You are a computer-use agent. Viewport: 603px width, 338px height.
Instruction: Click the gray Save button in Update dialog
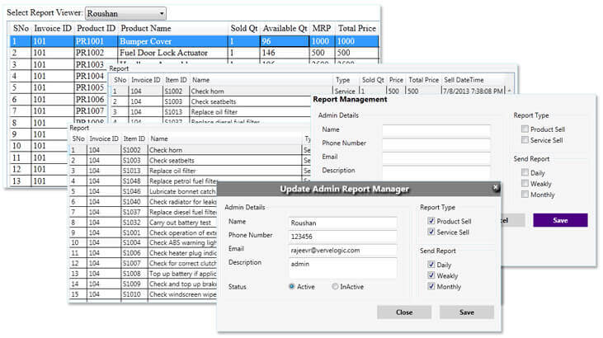click(x=466, y=312)
